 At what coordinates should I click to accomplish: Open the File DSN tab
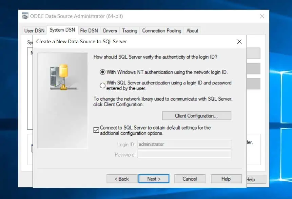pyautogui.click(x=89, y=31)
